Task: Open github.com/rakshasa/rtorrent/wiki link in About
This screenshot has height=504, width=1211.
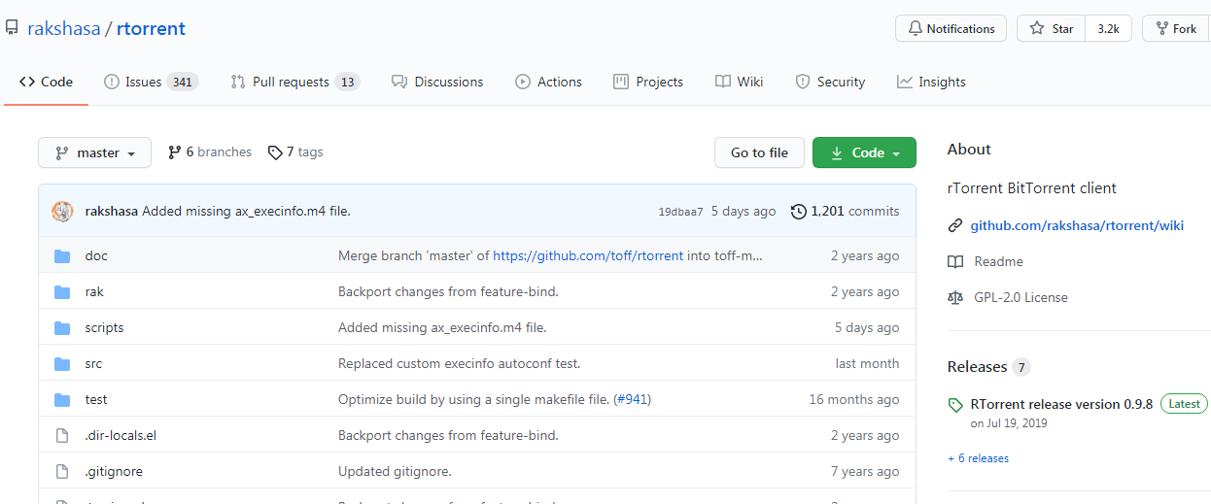Action: click(x=1077, y=225)
